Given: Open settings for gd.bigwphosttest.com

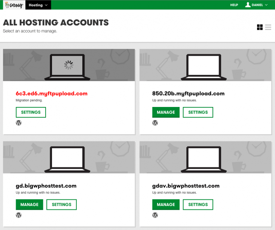Looking at the screenshot, I should (62, 205).
